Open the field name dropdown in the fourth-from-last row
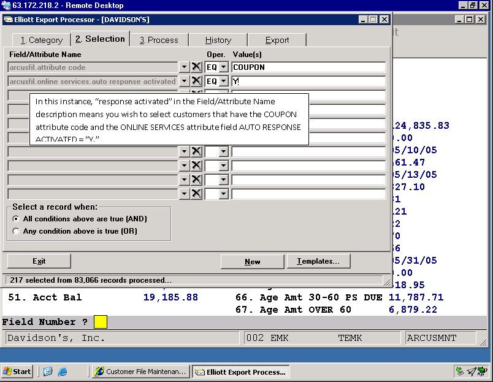493x382 pixels. [184, 151]
